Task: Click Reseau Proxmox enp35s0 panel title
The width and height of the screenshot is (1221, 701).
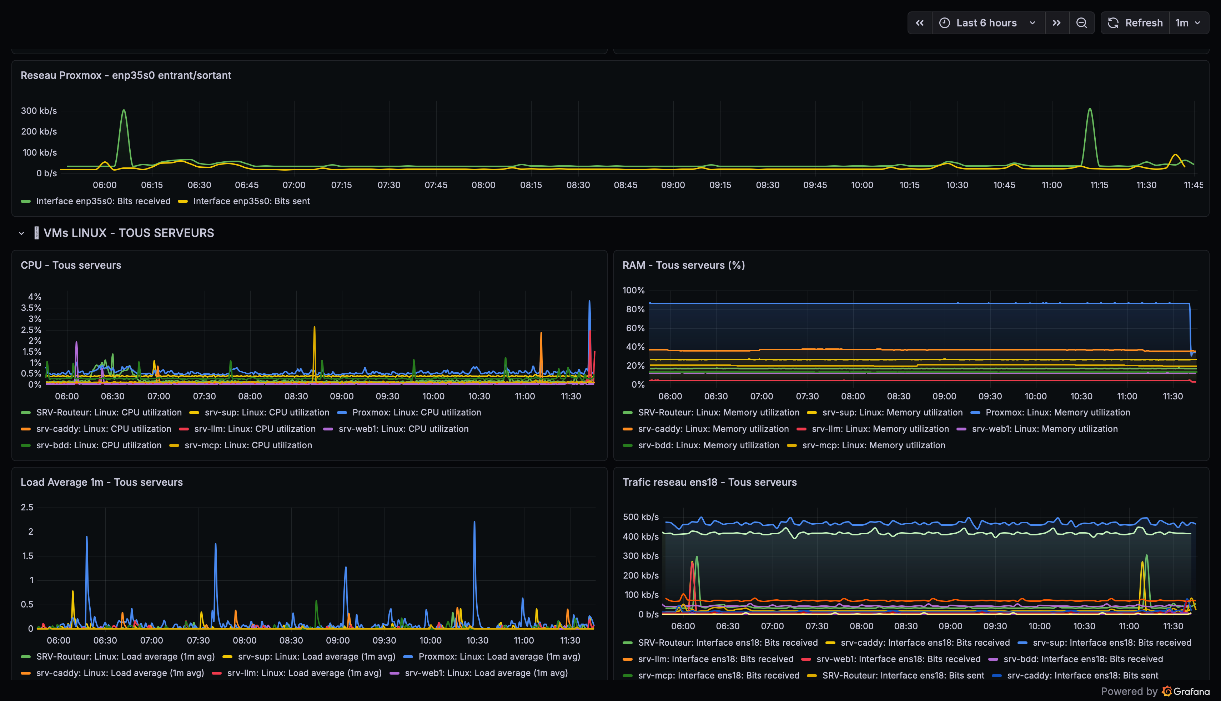Action: coord(126,76)
